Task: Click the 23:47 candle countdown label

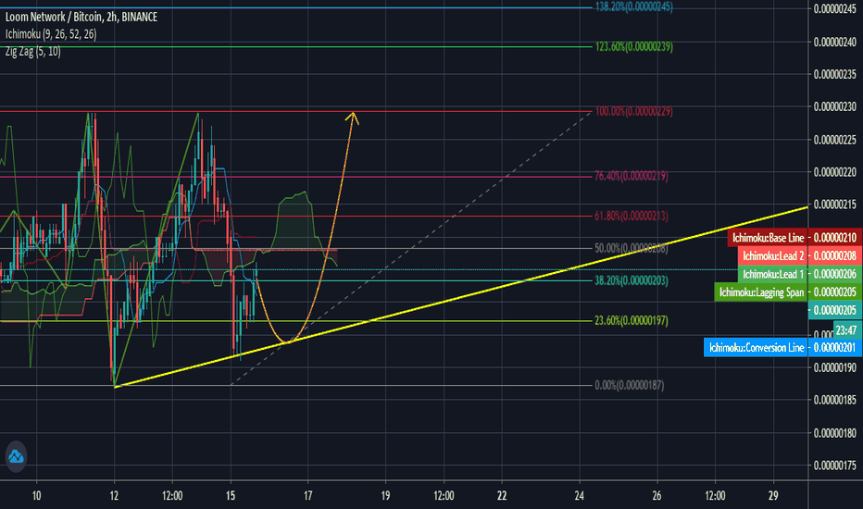Action: pyautogui.click(x=846, y=330)
